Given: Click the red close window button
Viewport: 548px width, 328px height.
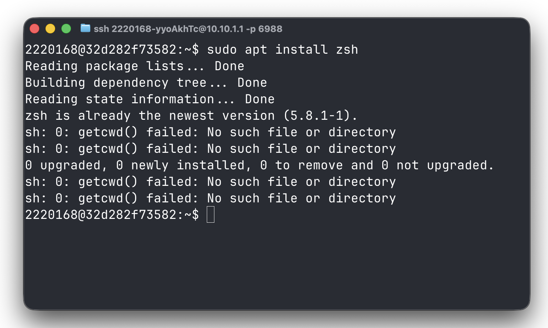Looking at the screenshot, I should [x=34, y=29].
